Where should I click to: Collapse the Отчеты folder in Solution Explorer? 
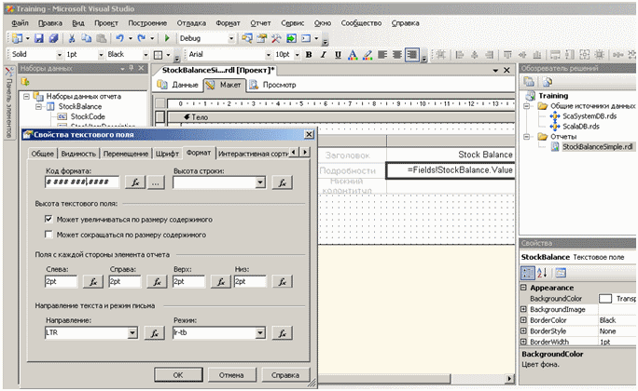(x=526, y=137)
